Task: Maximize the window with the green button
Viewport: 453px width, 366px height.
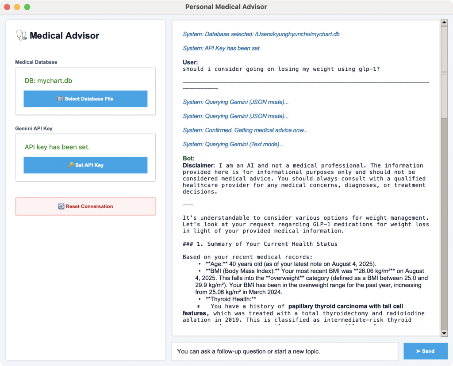Action: 27,7
